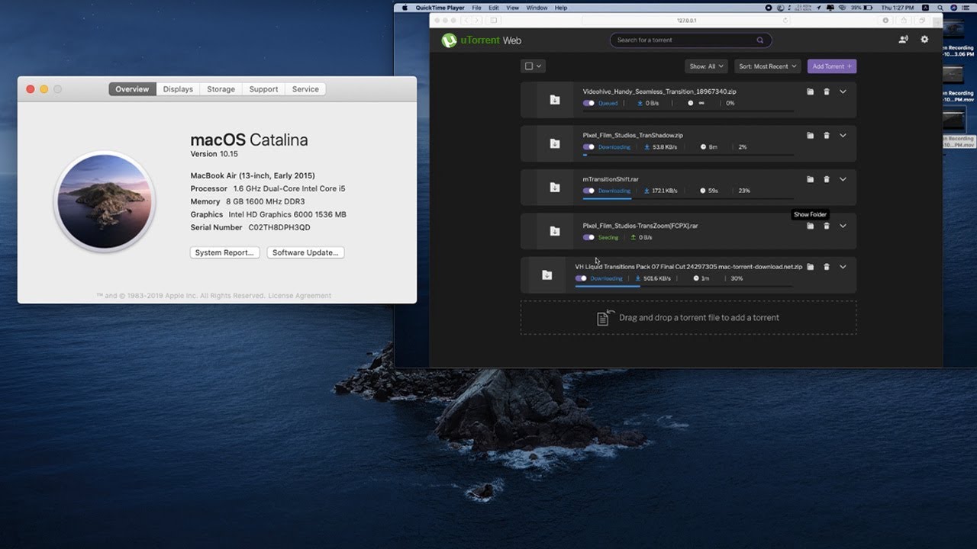This screenshot has height=549, width=977.
Task: Toggle the VH Liquid Transitions Pack switch
Action: point(581,278)
